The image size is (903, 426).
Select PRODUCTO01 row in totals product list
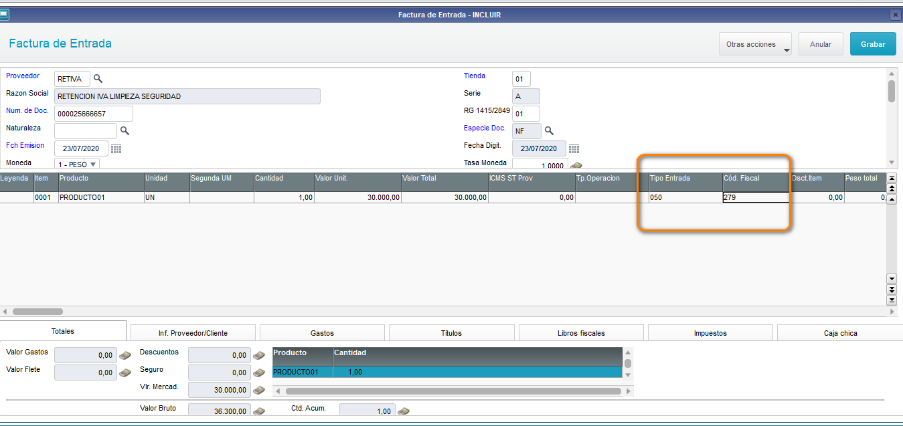coord(447,372)
